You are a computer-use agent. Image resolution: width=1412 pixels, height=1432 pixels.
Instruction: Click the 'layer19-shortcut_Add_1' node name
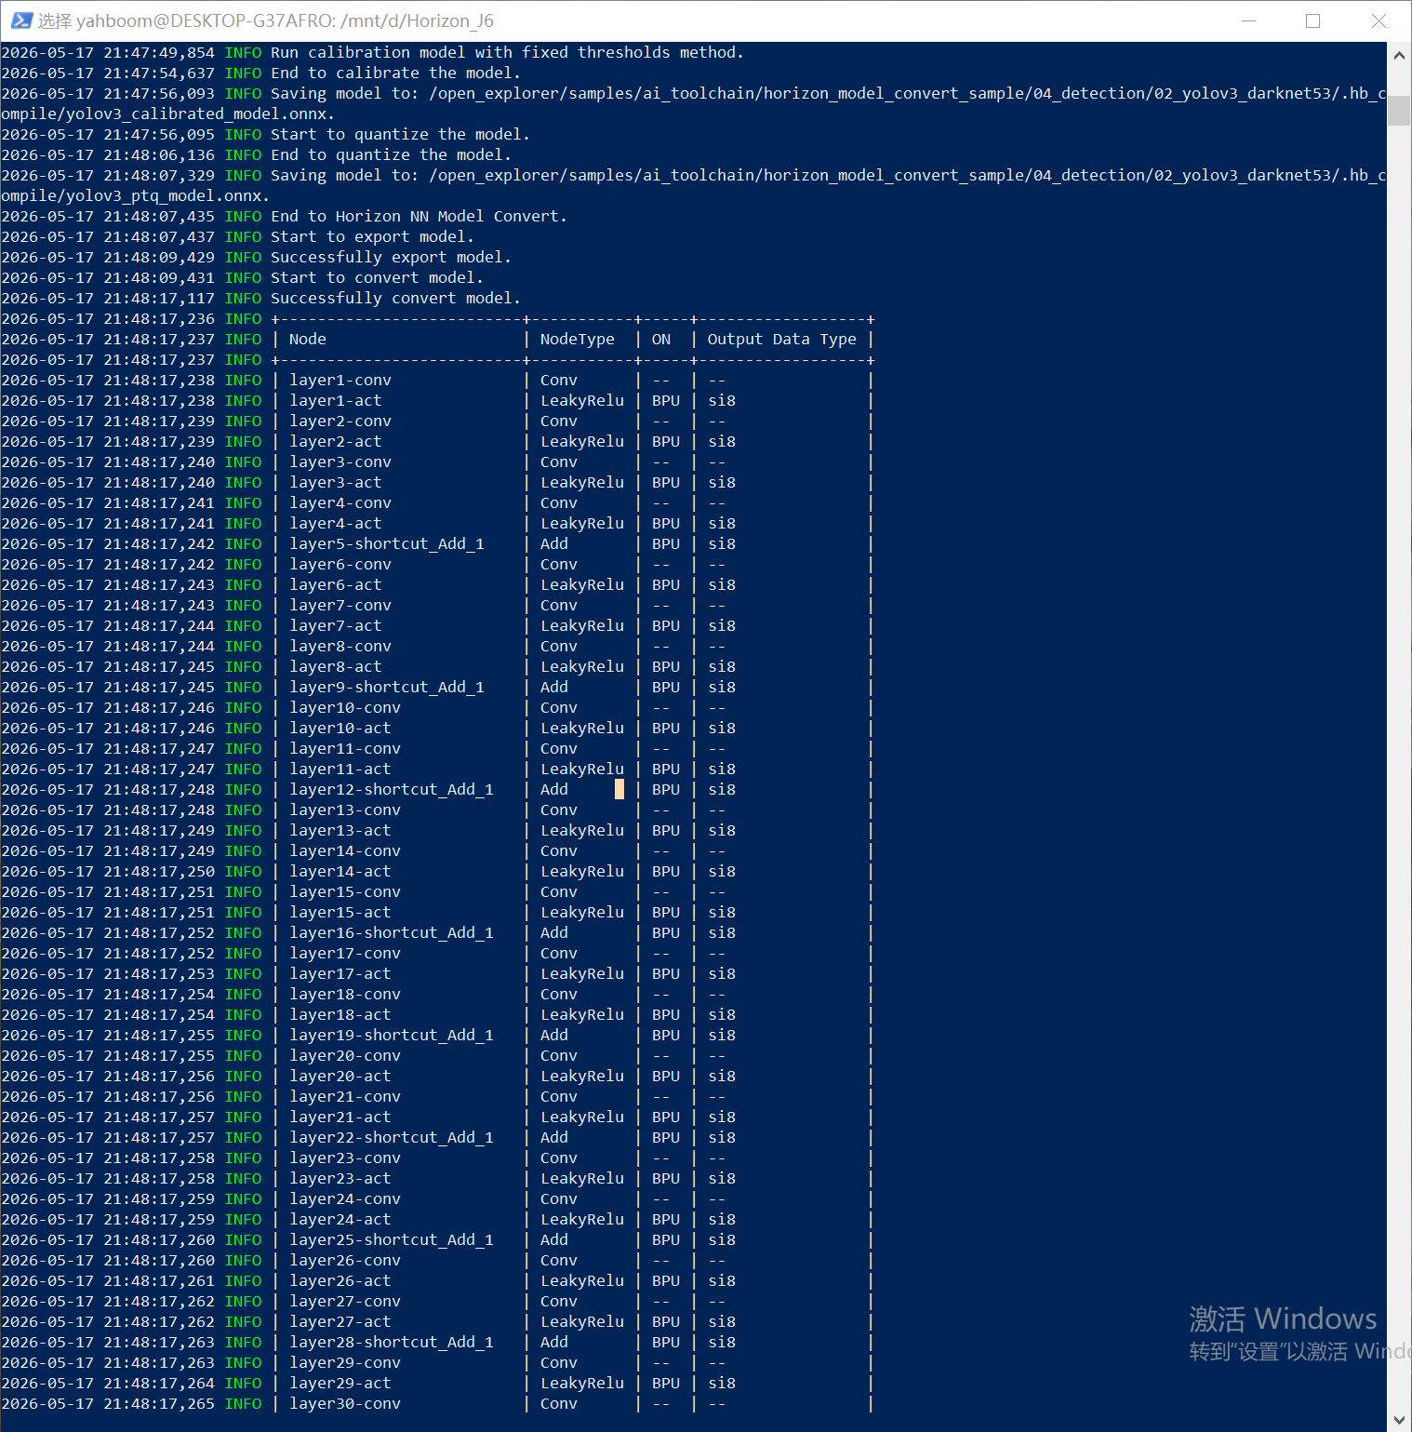392,1035
